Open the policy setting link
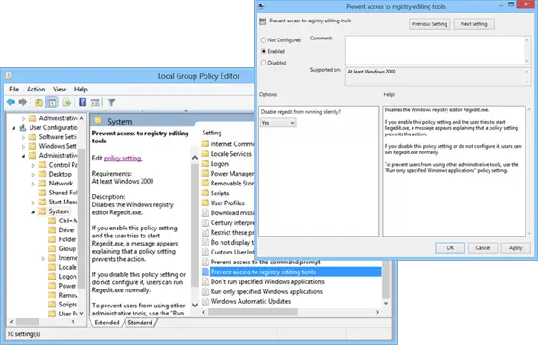The image size is (538, 345). [x=123, y=158]
